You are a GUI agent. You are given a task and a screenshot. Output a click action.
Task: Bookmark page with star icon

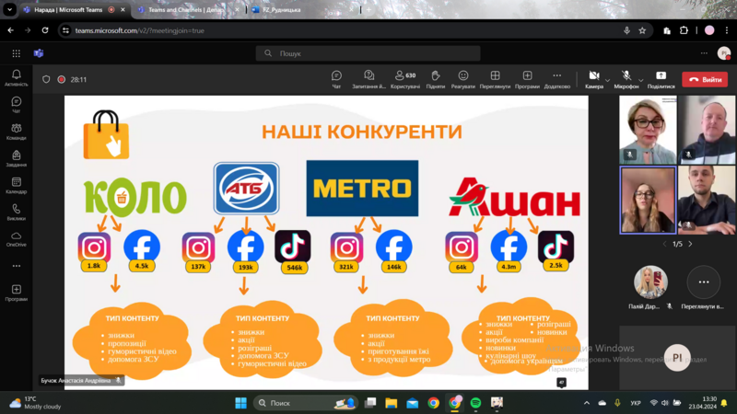coord(642,30)
